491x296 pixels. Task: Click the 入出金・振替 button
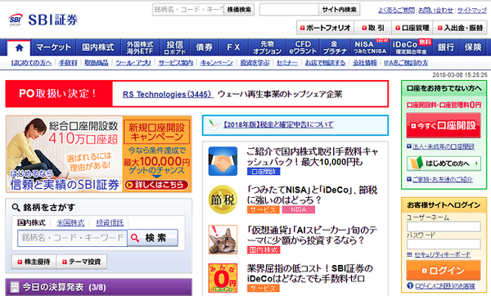pos(460,28)
